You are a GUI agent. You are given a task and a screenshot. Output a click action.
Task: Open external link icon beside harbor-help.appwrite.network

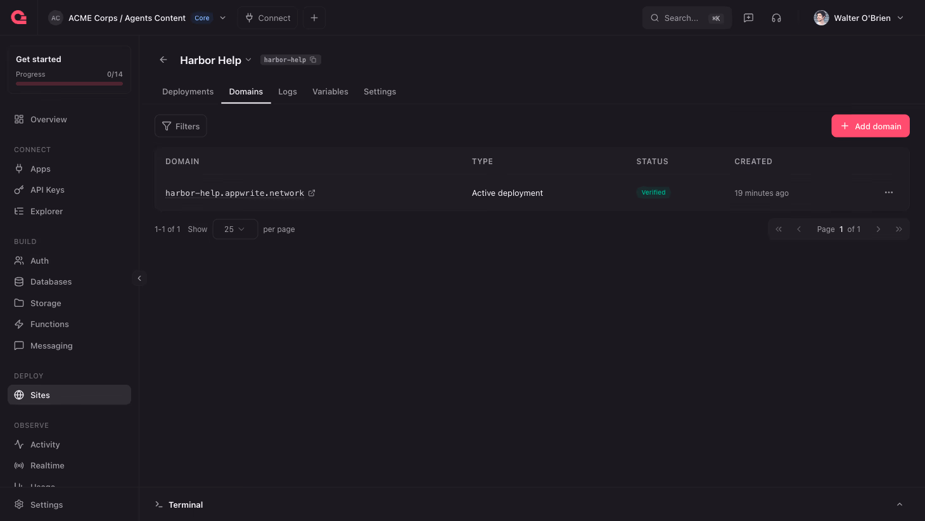pyautogui.click(x=312, y=193)
